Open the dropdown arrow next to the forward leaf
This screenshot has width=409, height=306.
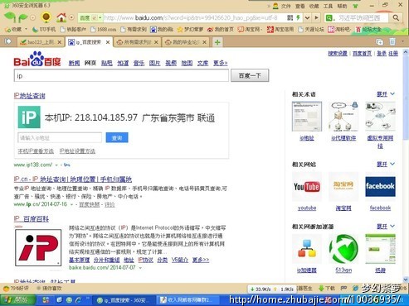(x=32, y=17)
